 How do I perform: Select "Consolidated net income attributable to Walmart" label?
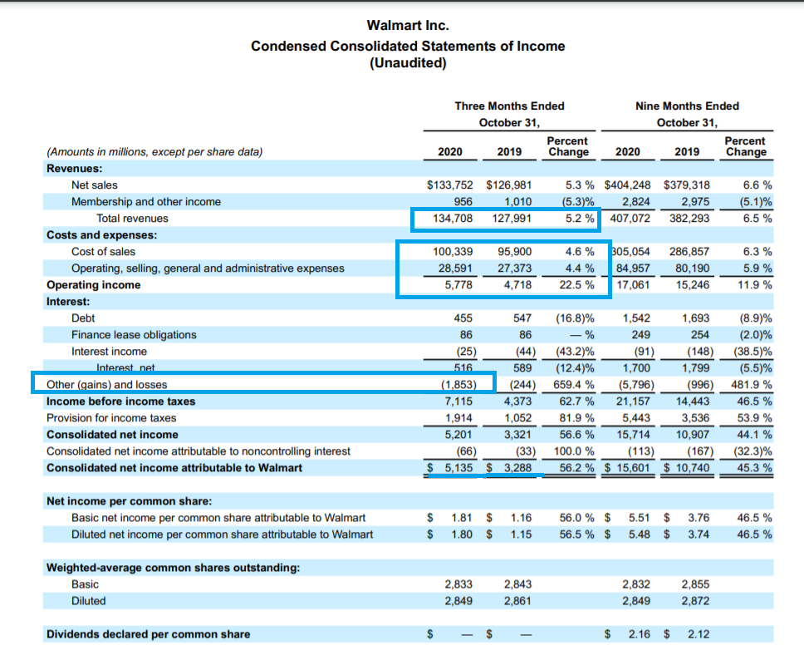174,468
